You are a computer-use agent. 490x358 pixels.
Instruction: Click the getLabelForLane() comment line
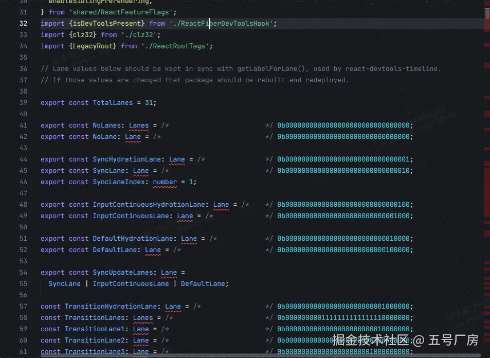coord(241,69)
